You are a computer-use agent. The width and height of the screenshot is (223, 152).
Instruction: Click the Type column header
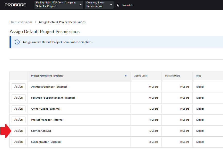tap(198, 76)
